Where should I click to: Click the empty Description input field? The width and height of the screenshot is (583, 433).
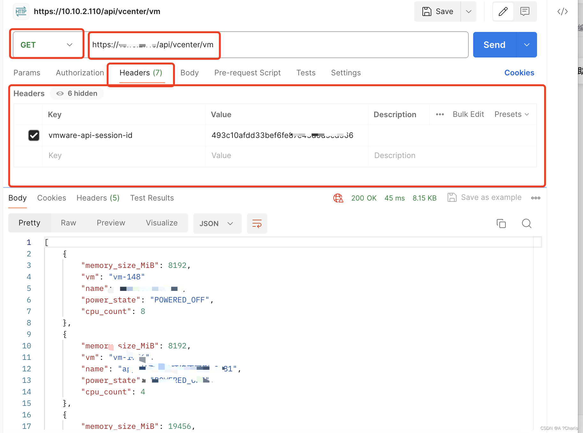(452, 156)
